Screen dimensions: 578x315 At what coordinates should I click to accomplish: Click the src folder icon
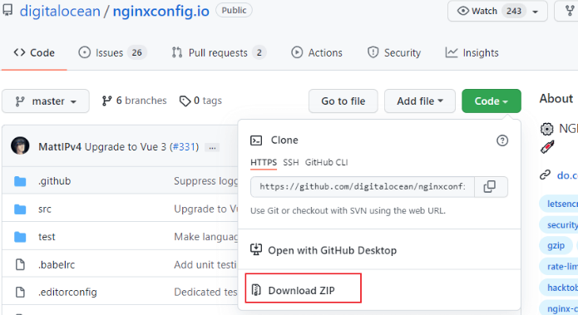20,209
